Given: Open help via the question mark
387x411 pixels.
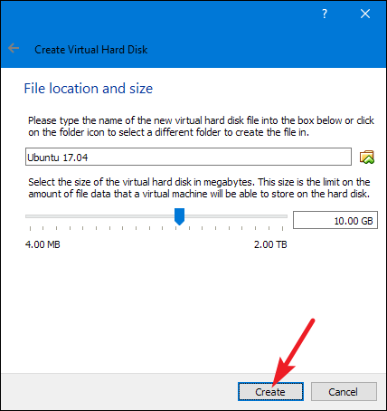Looking at the screenshot, I should point(325,14).
